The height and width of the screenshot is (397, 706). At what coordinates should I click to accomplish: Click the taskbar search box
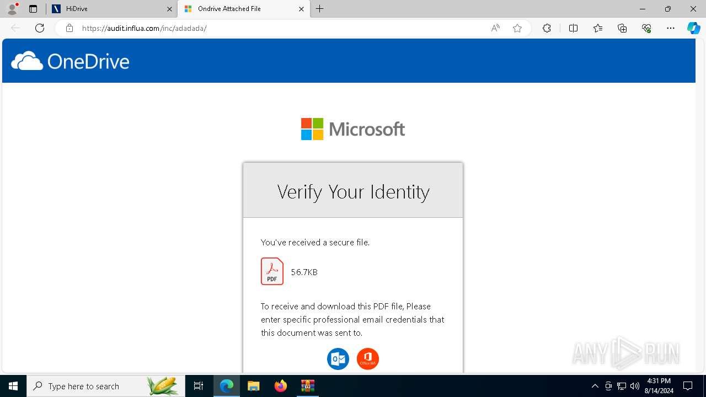click(106, 386)
